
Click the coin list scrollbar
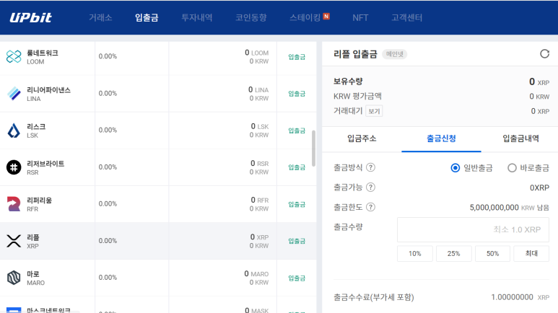[x=313, y=149]
